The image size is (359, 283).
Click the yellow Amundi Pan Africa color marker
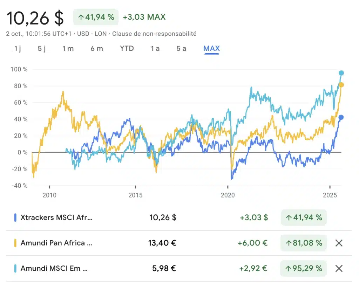click(x=15, y=243)
